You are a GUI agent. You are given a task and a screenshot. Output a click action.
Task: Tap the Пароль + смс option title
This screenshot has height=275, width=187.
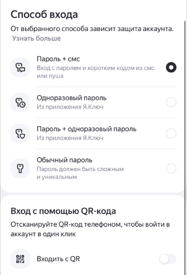[58, 59]
